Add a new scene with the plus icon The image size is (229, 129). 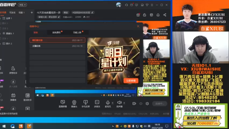tap(32, 13)
